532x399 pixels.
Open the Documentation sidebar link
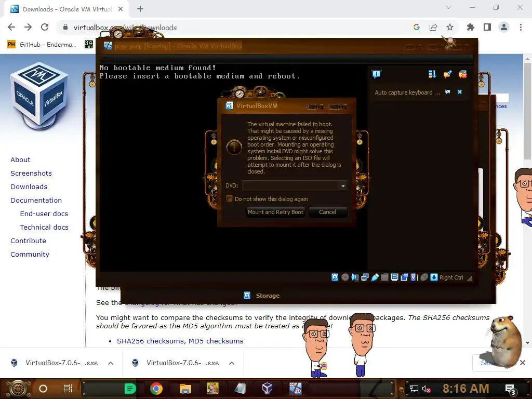coord(36,201)
